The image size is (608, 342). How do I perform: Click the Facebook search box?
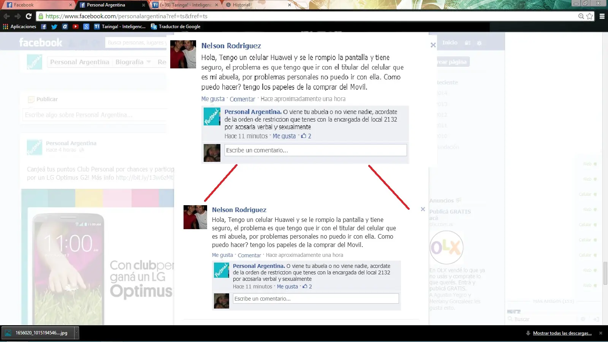point(136,43)
